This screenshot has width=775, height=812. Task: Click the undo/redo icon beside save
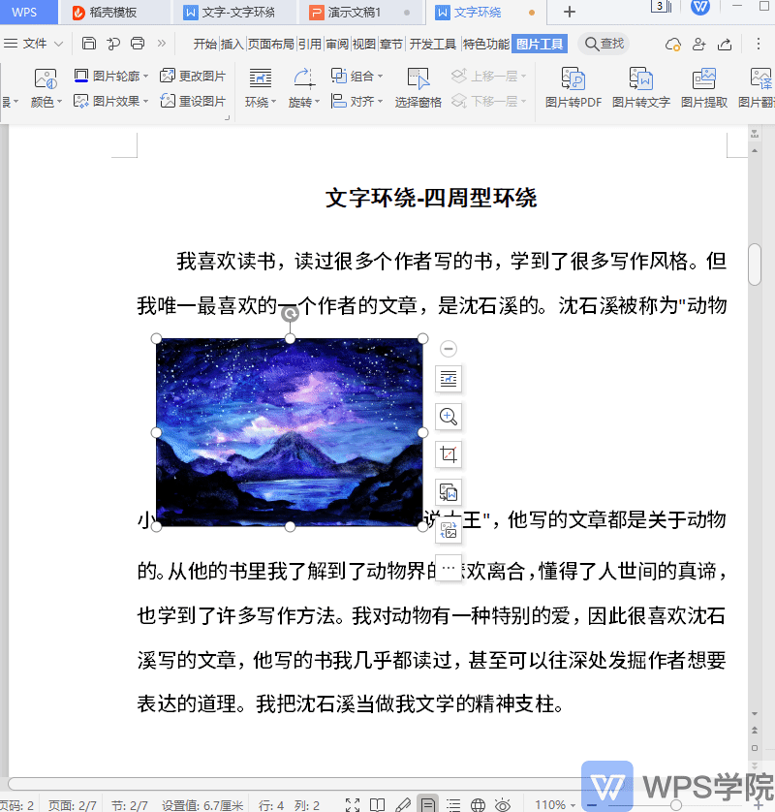click(113, 44)
